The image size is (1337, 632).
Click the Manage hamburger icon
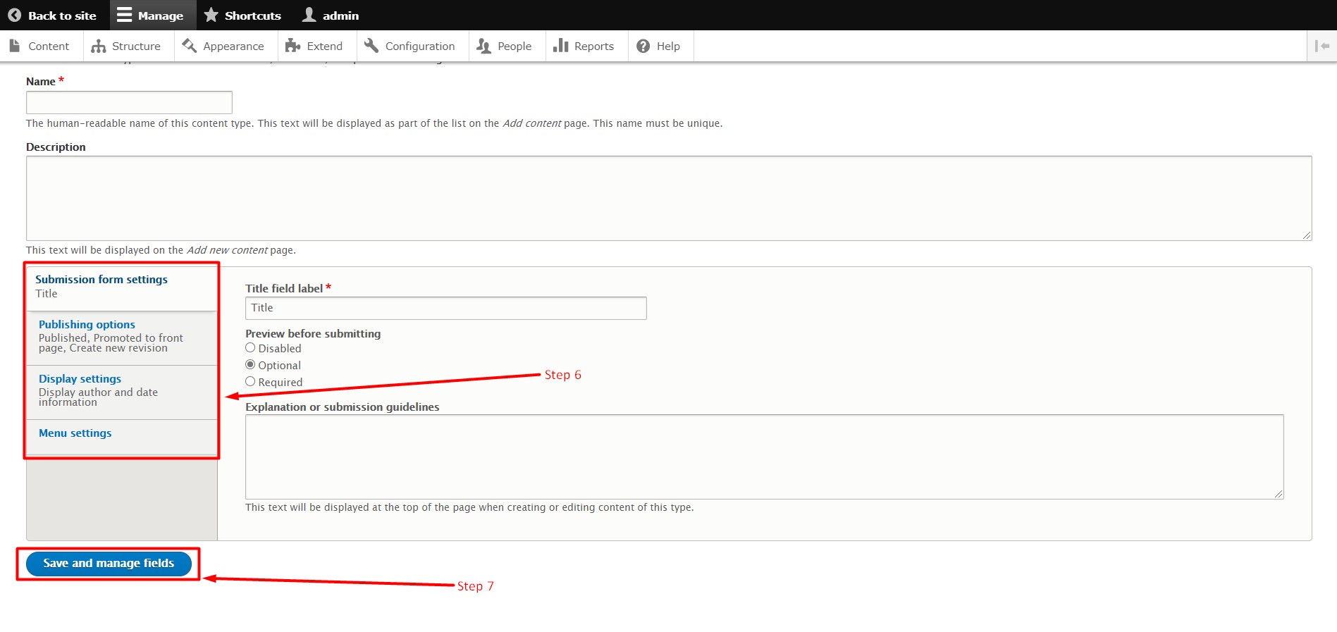click(124, 15)
